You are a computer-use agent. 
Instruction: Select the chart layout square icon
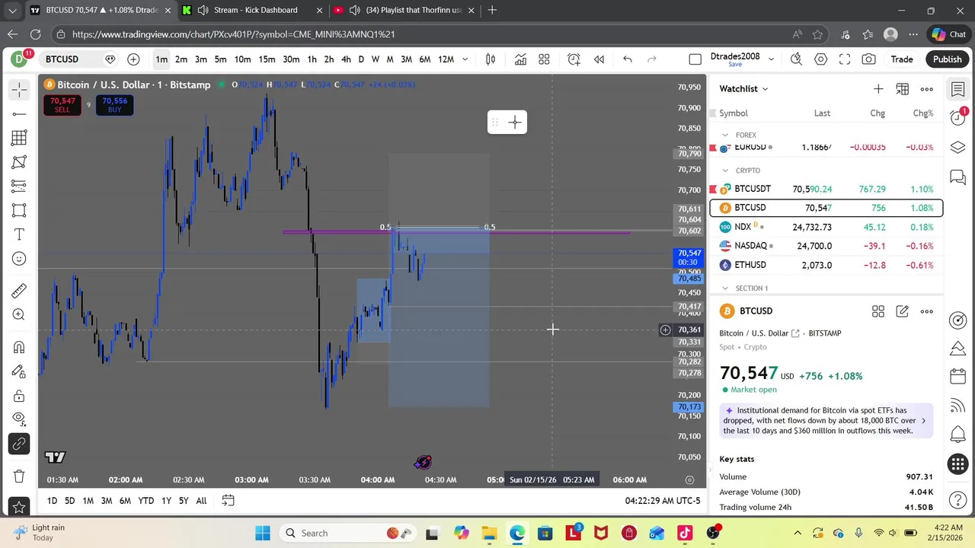point(695,59)
